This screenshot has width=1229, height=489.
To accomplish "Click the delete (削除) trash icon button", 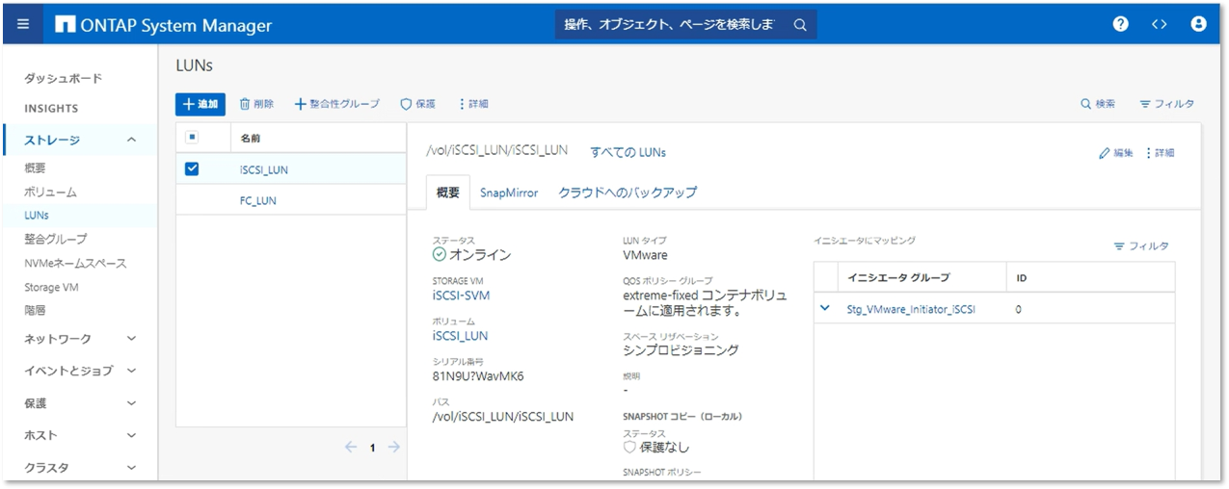I will coord(256,104).
